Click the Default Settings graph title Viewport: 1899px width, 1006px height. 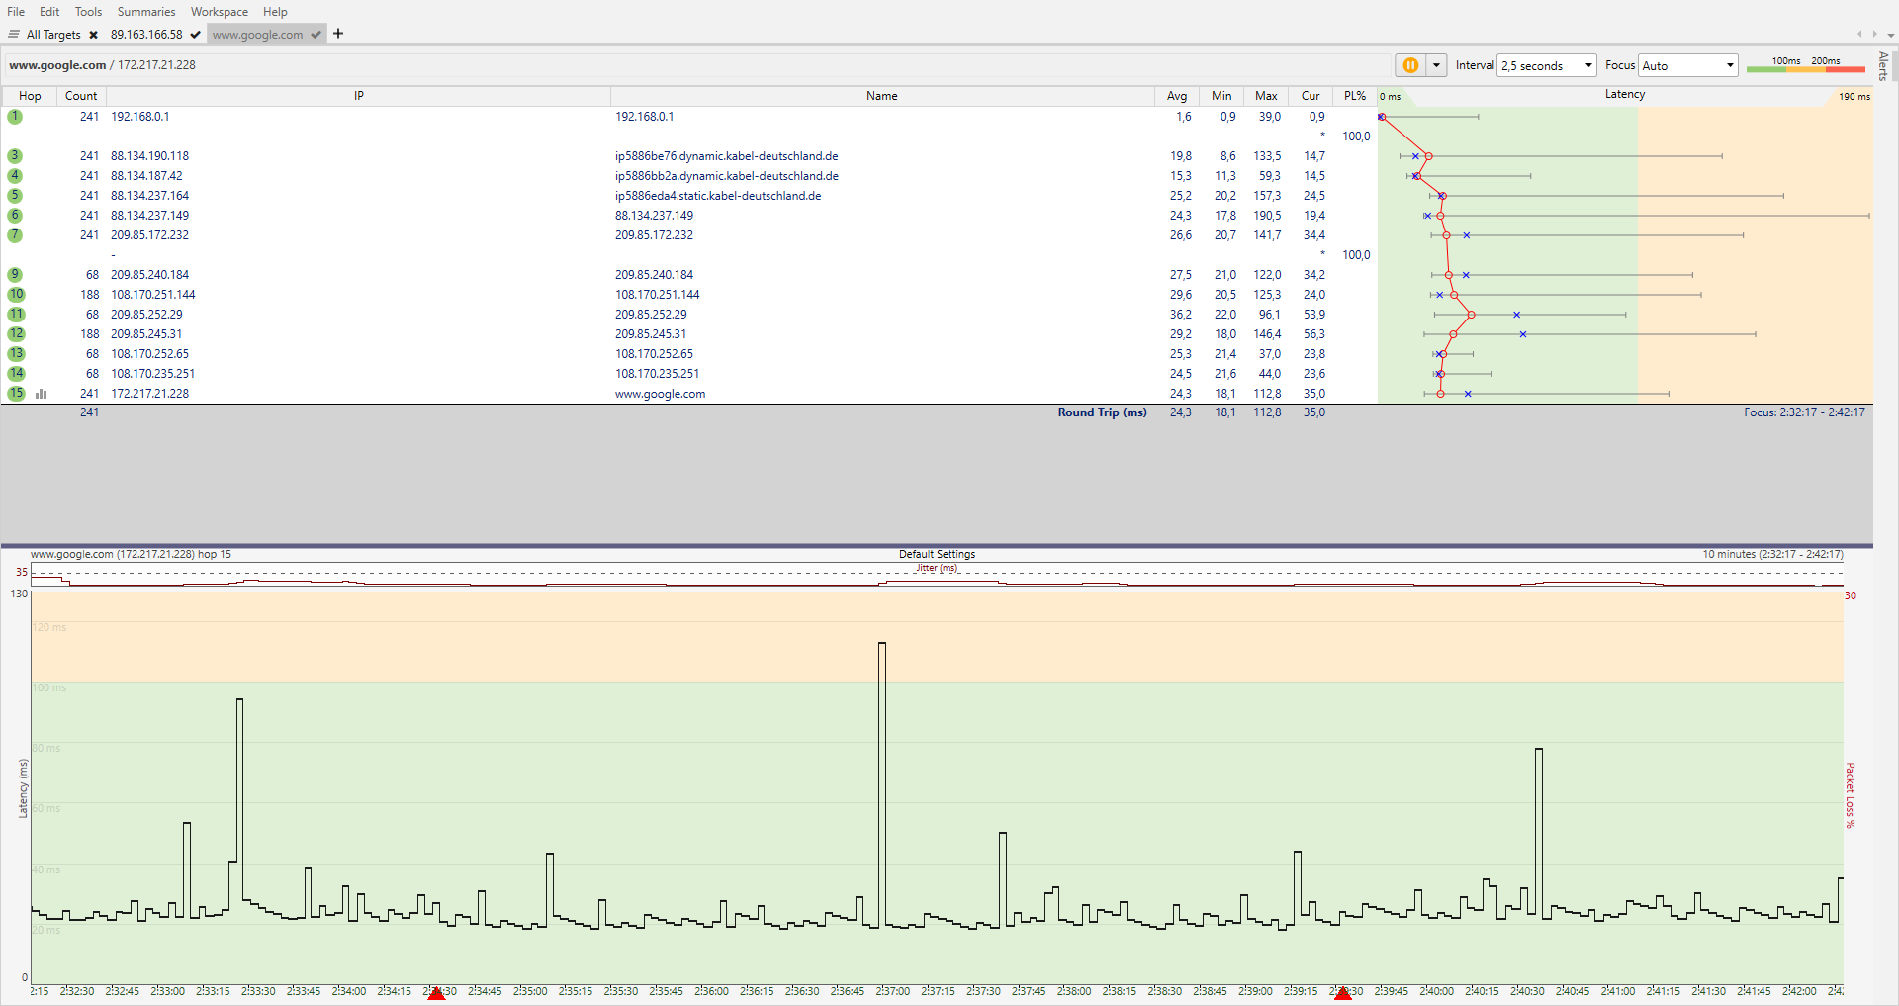[x=937, y=554]
